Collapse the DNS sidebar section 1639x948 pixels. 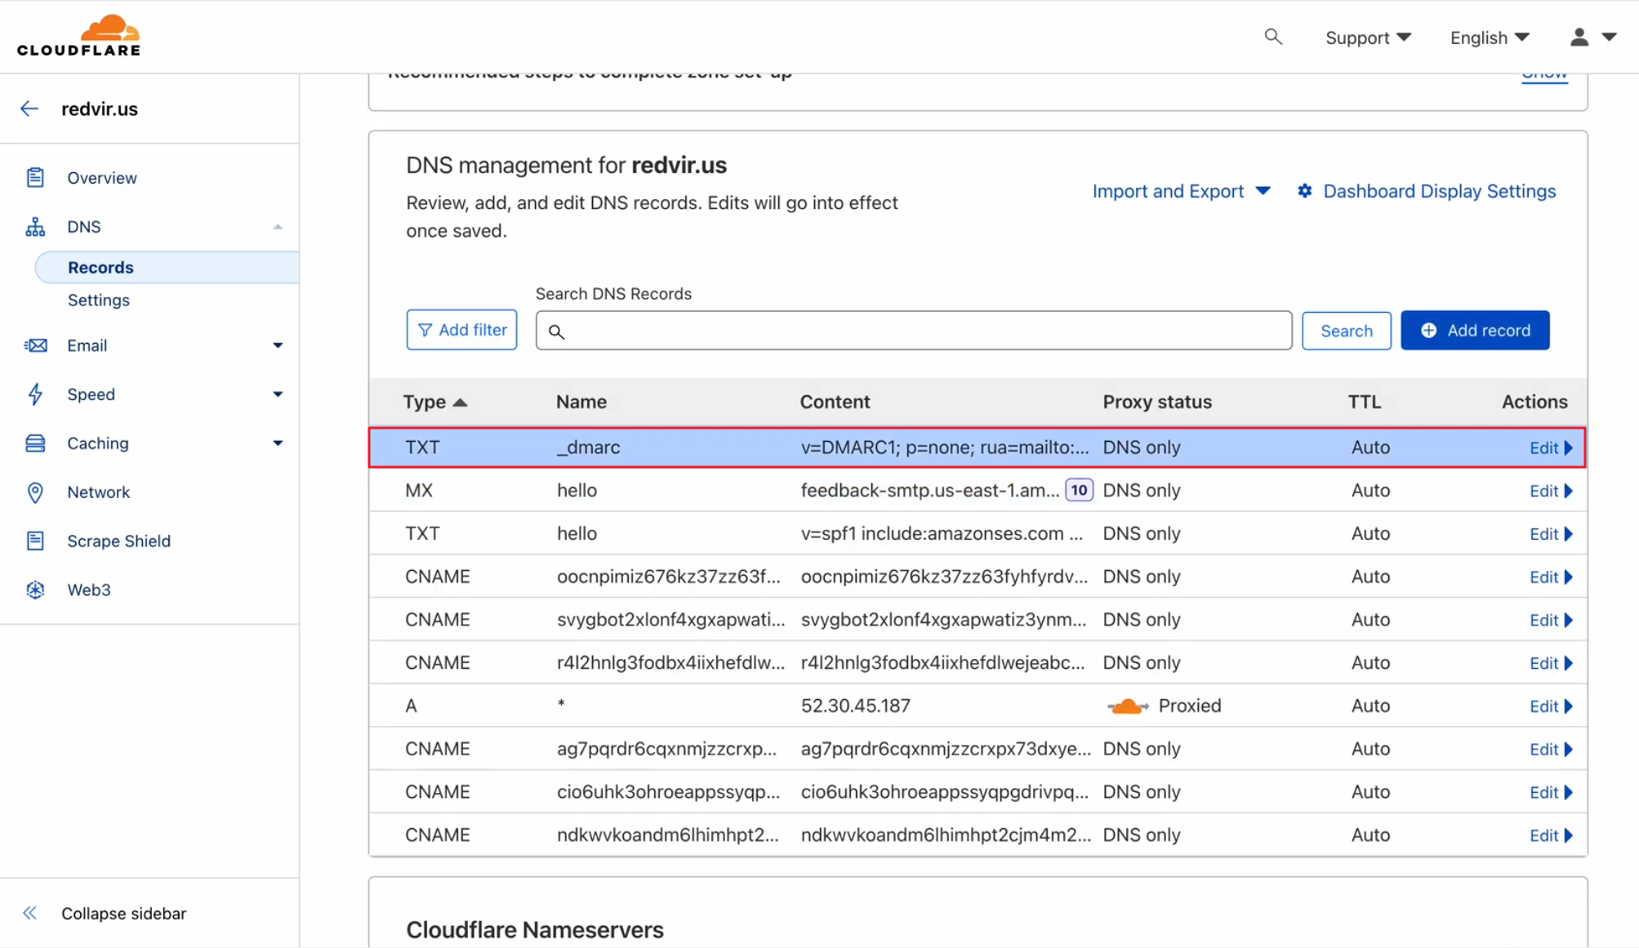pos(278,227)
